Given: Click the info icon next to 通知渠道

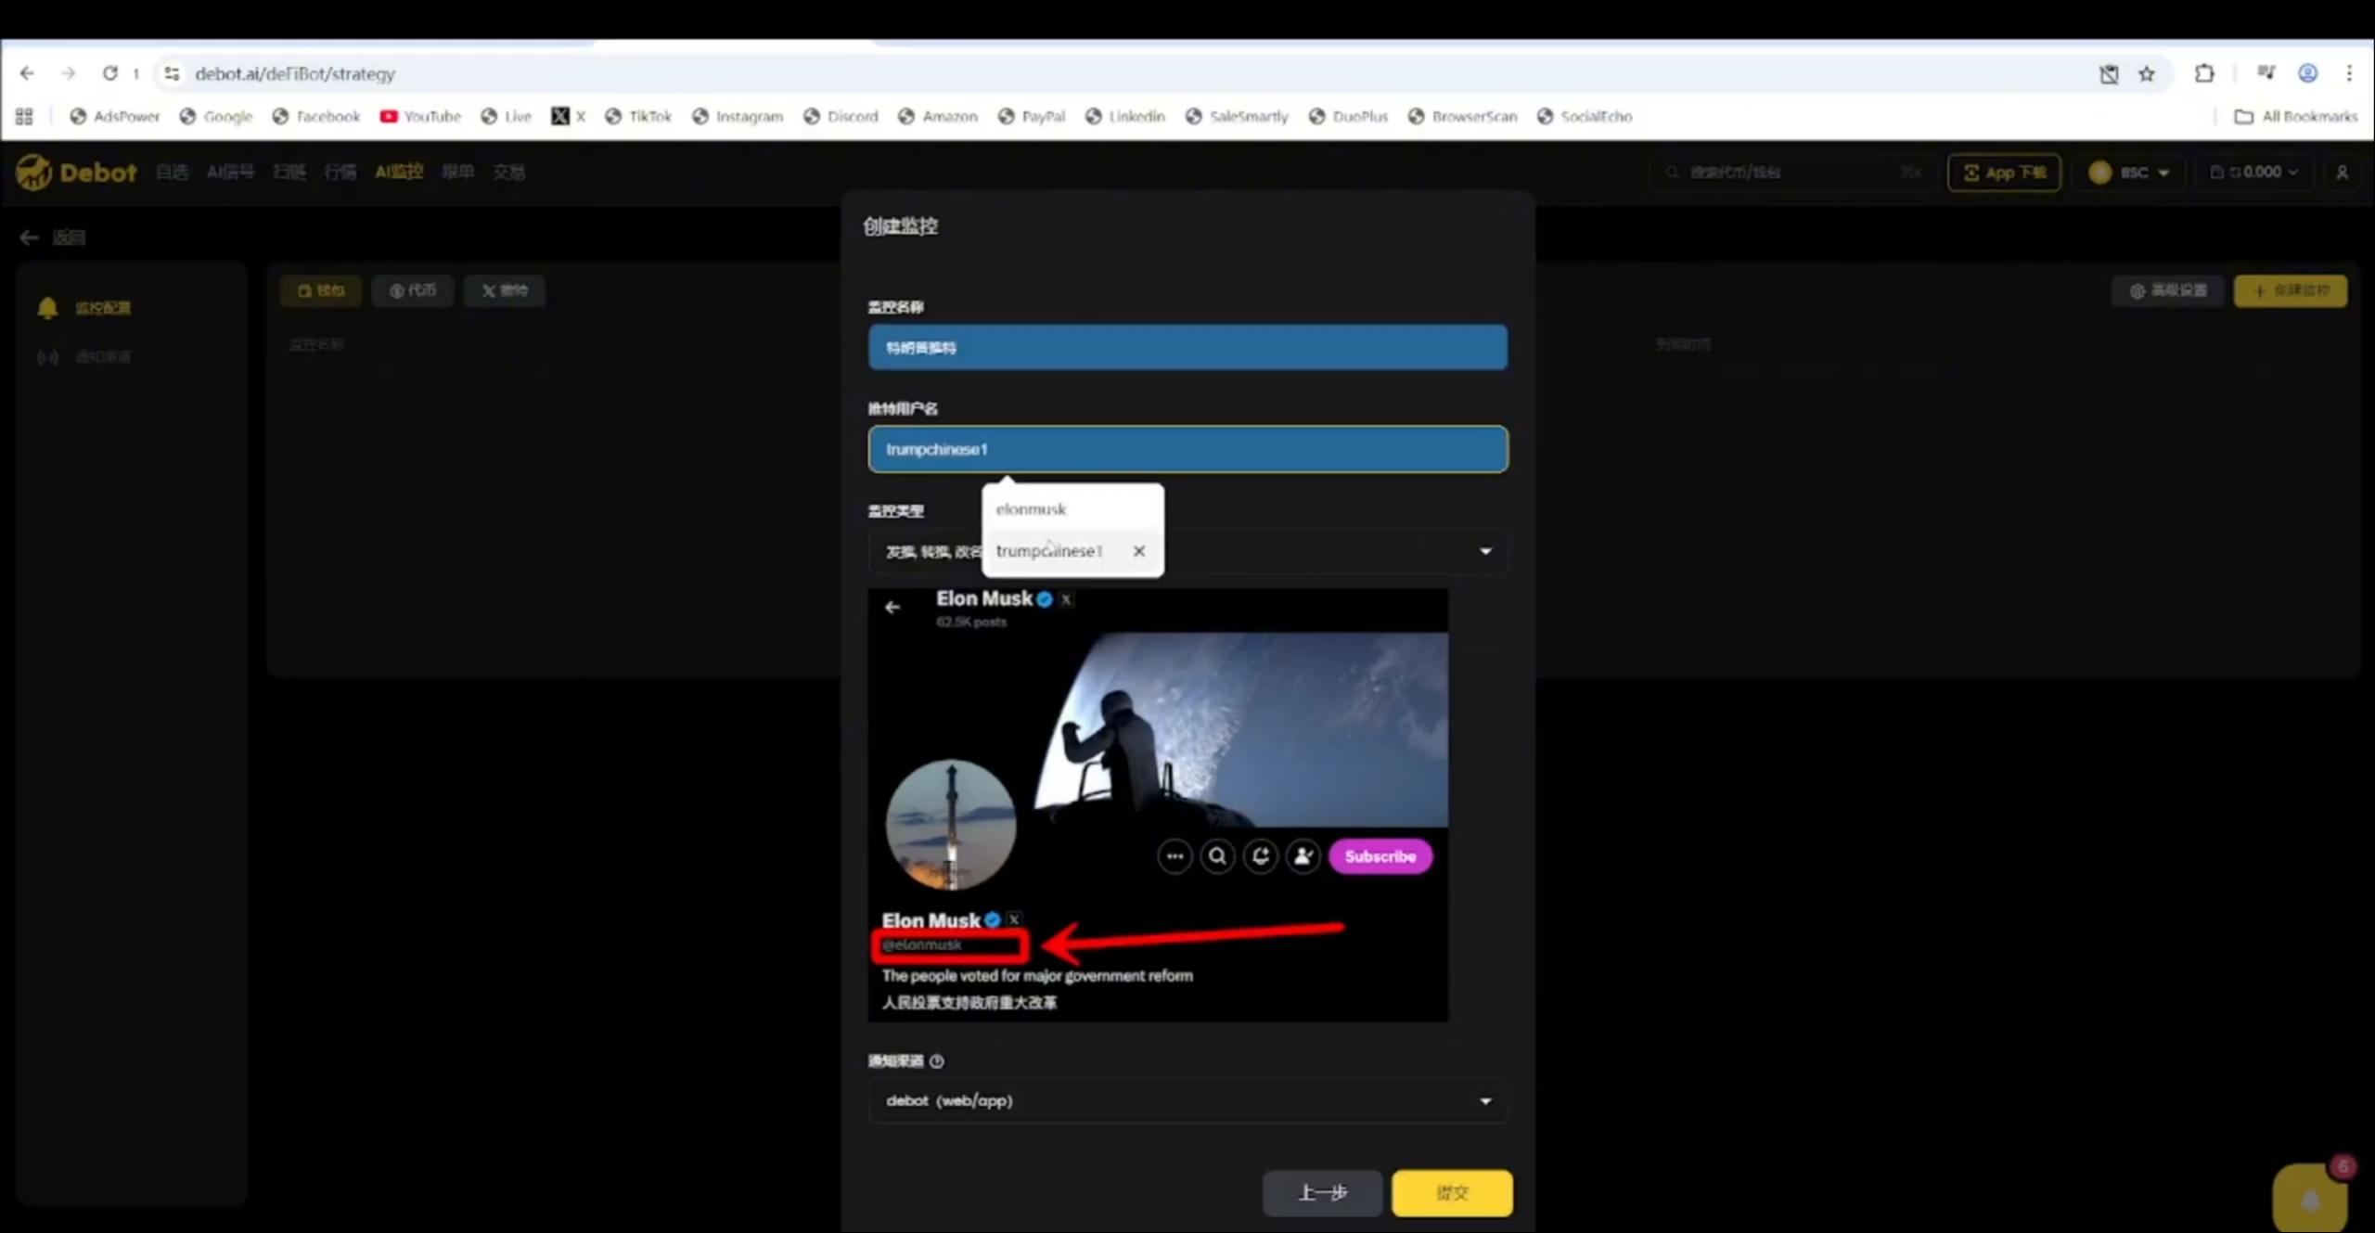Looking at the screenshot, I should pos(937,1061).
